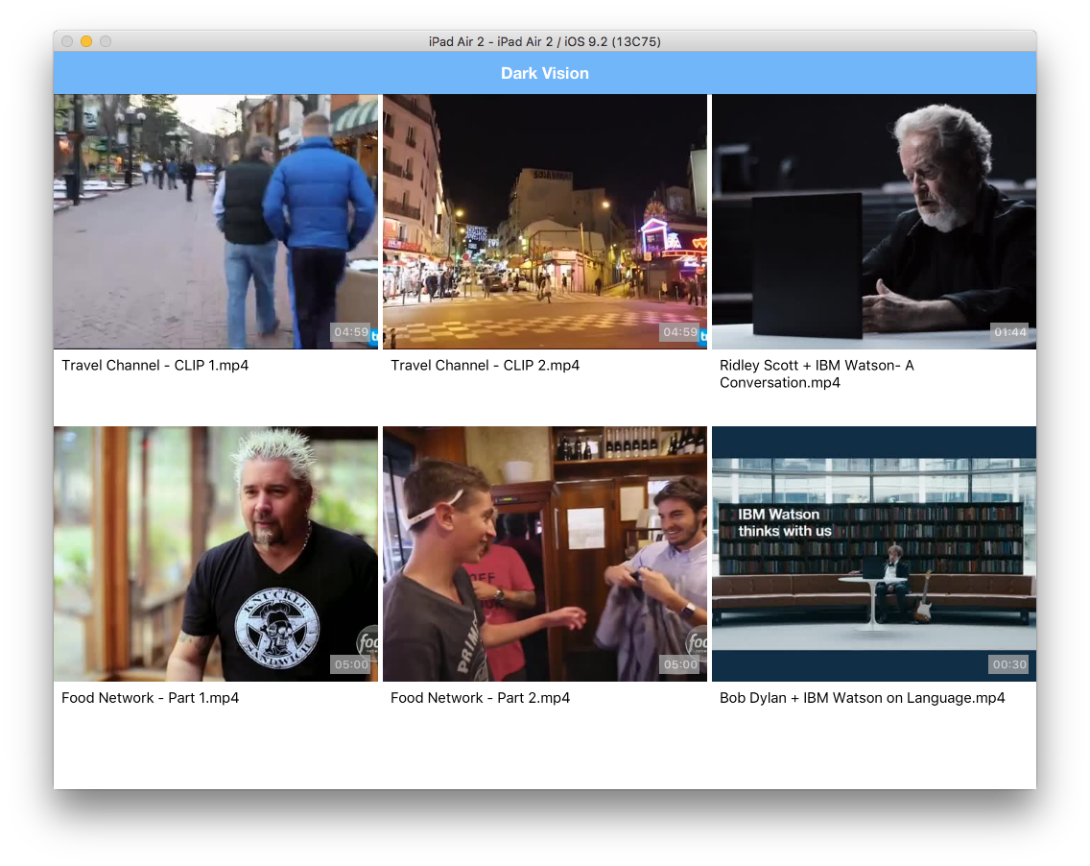Click the 05:00 badge on Food Network Part 1
Screen dimensions: 1090x866
[x=351, y=664]
